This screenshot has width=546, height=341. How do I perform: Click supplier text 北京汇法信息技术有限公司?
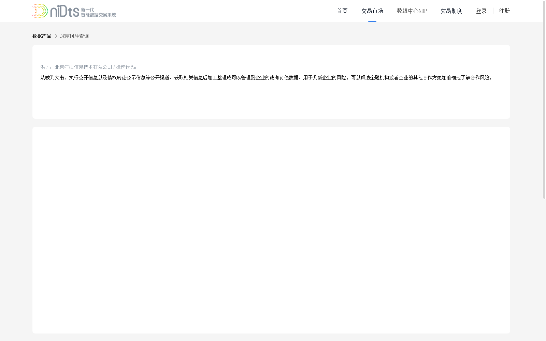coord(83,67)
